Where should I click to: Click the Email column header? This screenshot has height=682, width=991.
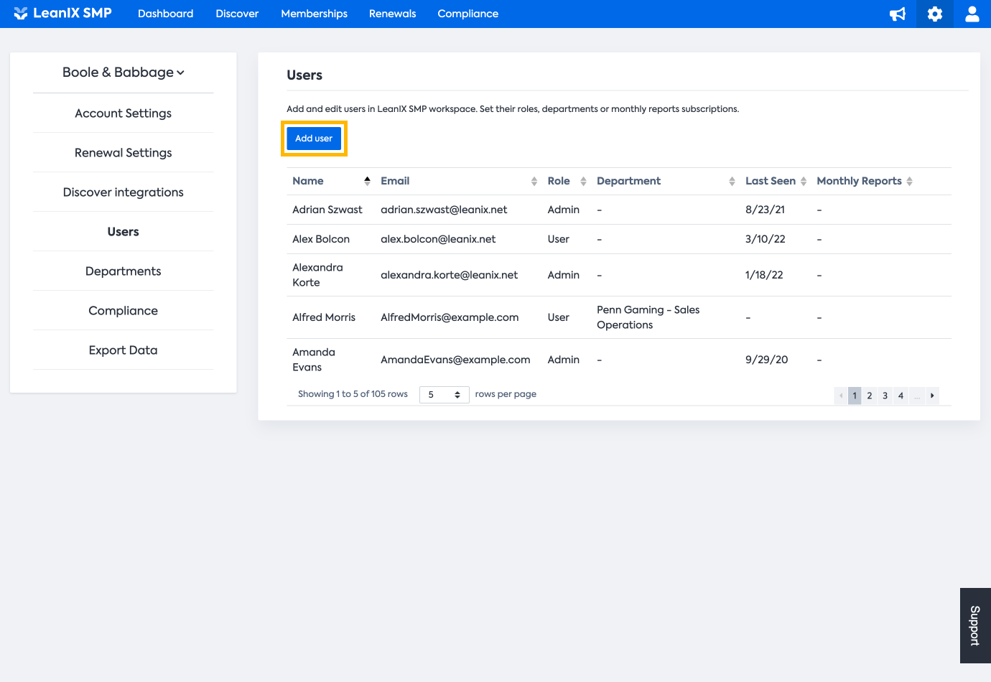click(395, 181)
